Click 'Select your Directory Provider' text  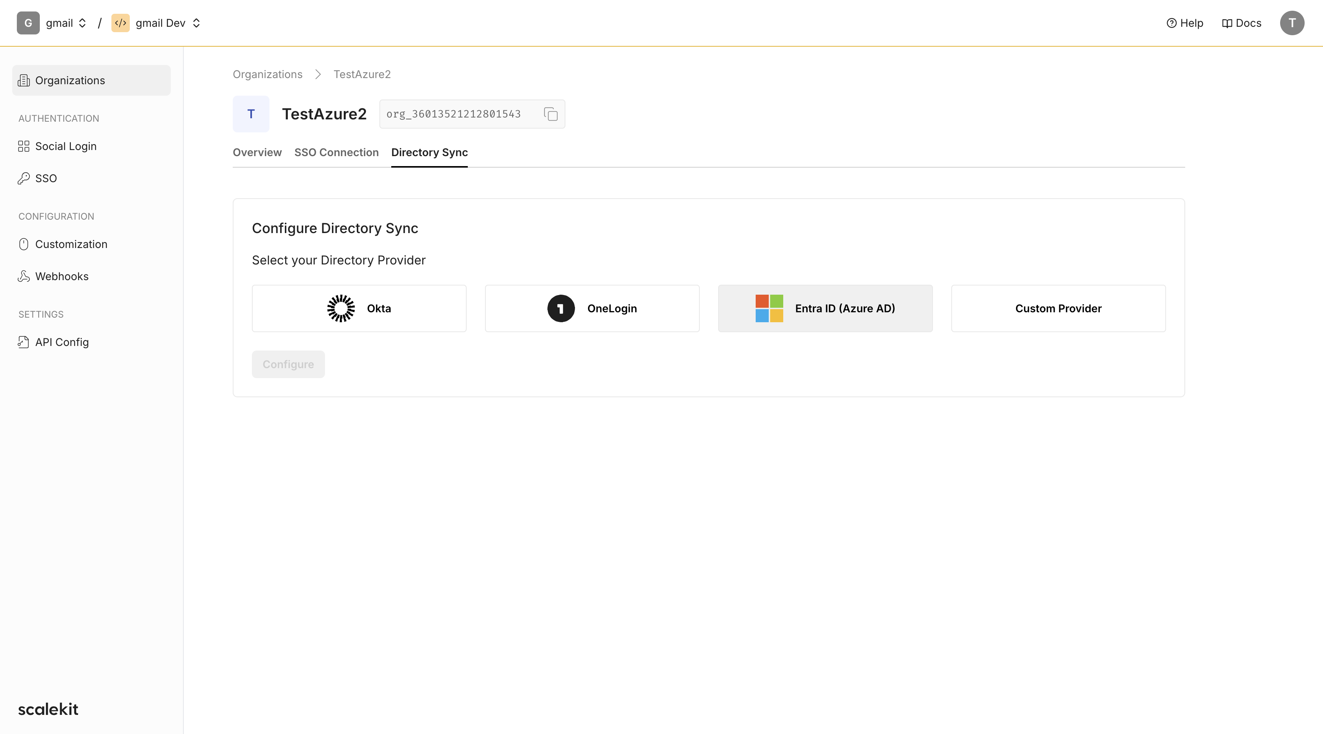[x=338, y=260]
